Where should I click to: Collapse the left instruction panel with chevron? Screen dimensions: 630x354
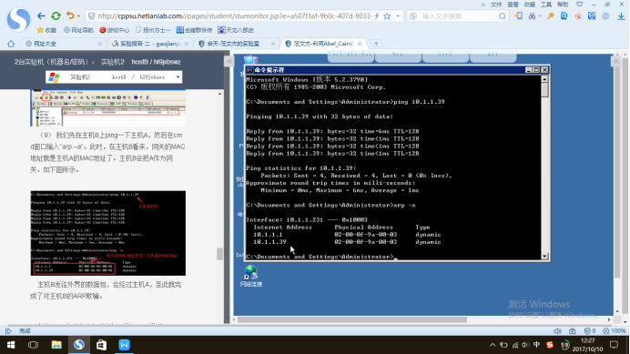[x=229, y=61]
